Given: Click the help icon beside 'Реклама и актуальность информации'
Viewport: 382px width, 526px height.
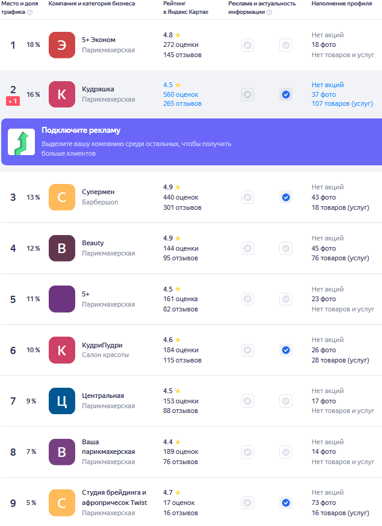Looking at the screenshot, I should tap(270, 13).
